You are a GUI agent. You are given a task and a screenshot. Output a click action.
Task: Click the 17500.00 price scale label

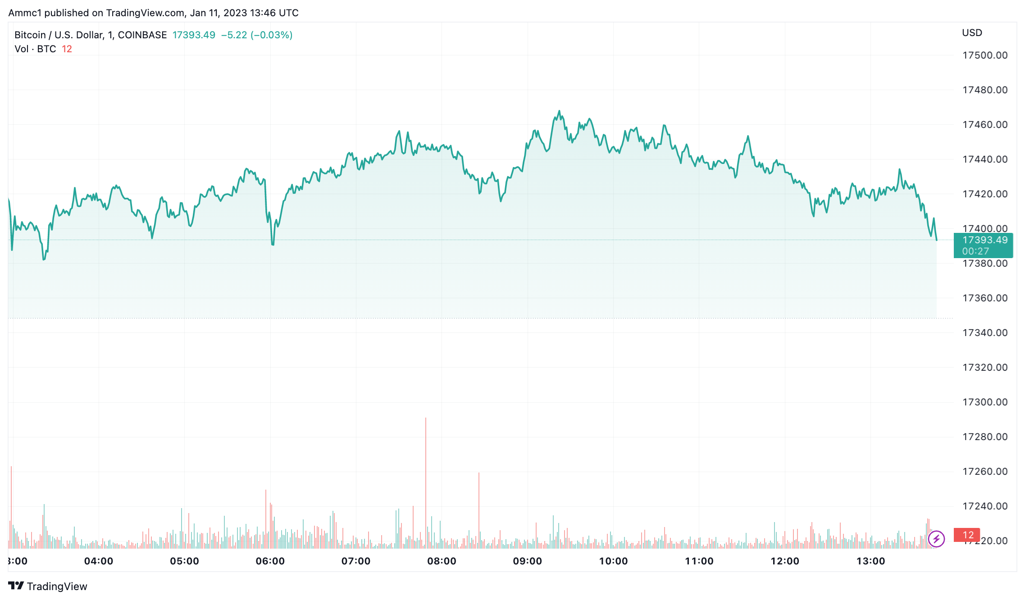[985, 55]
